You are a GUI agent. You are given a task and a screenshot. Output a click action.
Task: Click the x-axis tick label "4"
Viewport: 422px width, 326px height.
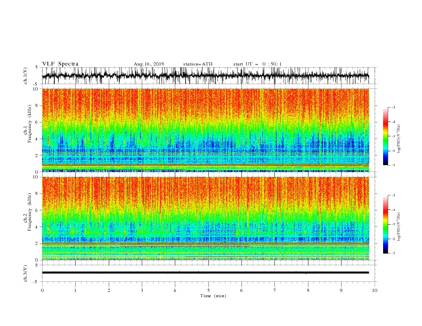pos(175,290)
